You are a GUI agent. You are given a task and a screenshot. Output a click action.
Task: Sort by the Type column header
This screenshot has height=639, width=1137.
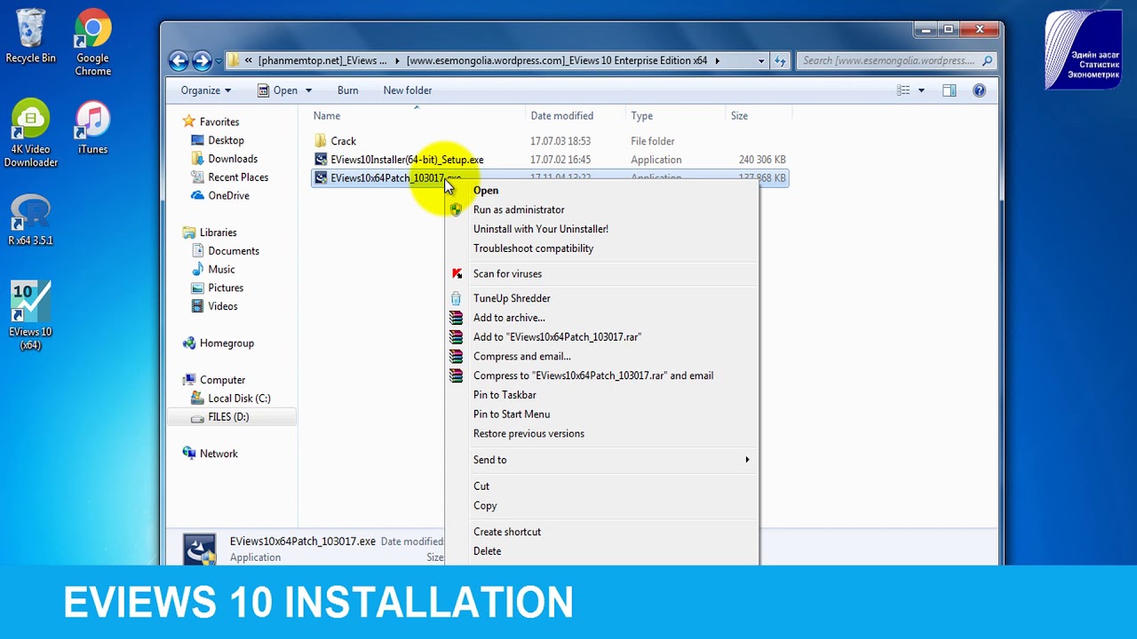point(642,116)
